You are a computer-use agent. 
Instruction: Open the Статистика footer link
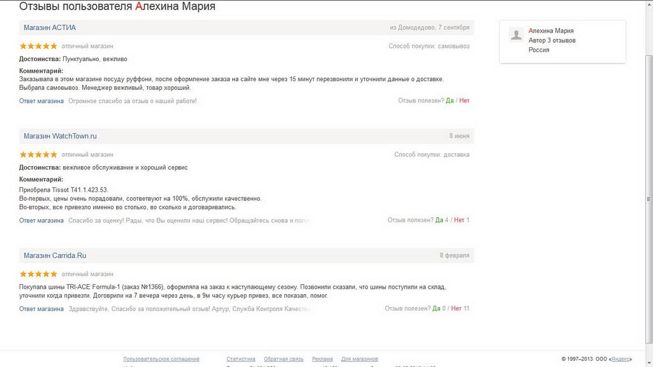coord(240,359)
